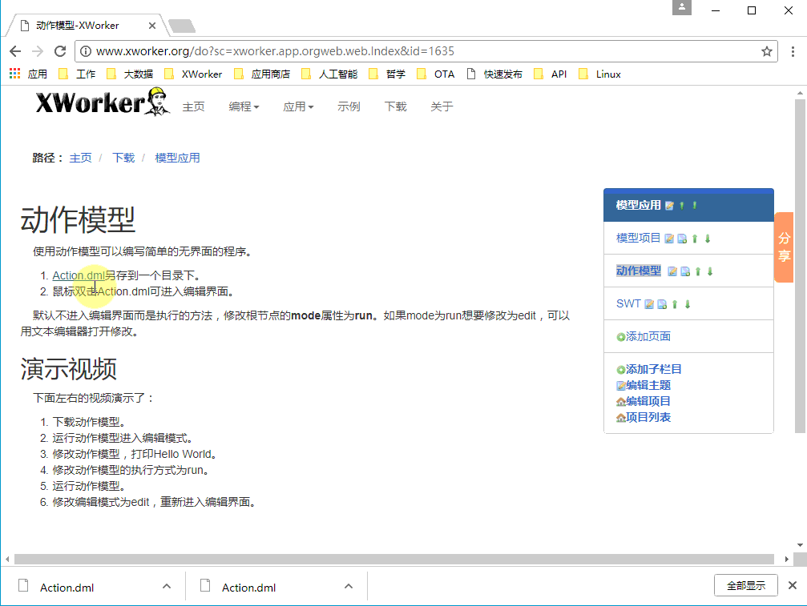Viewport: 807px width, 606px height.
Task: Click add-page icon next to SWT
Action: (663, 304)
